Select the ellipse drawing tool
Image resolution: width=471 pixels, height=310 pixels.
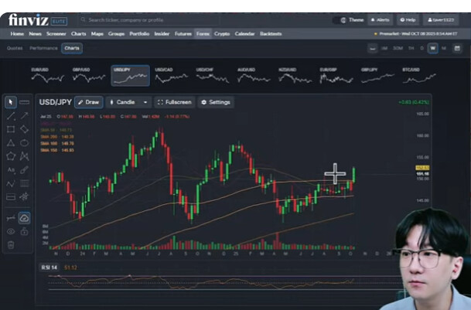pyautogui.click(x=24, y=143)
